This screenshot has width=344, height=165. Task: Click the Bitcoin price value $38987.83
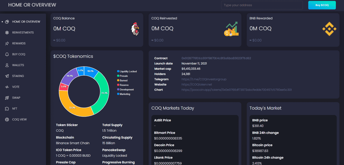260,151
